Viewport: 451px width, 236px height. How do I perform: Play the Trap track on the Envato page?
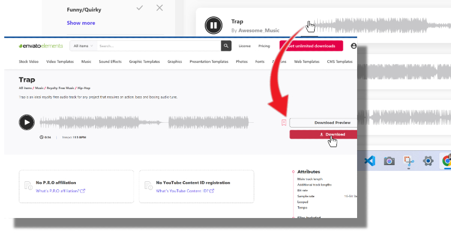pyautogui.click(x=27, y=122)
